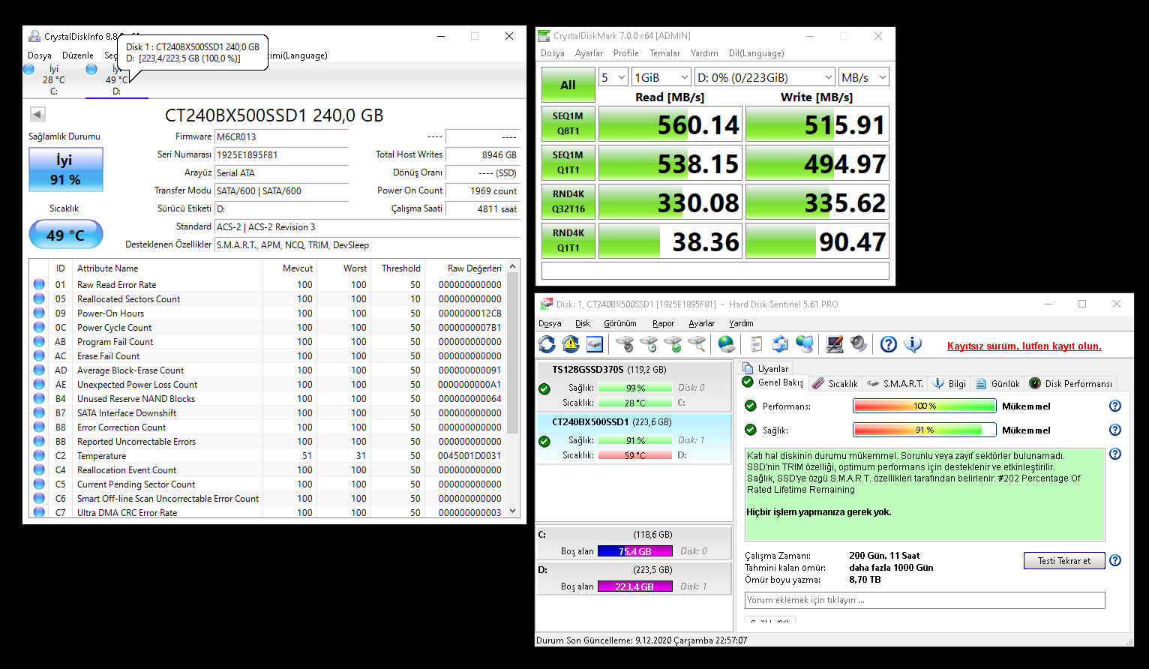This screenshot has height=669, width=1149.
Task: Open Görünüm menu in Hard Disk Sentinel
Action: point(620,323)
